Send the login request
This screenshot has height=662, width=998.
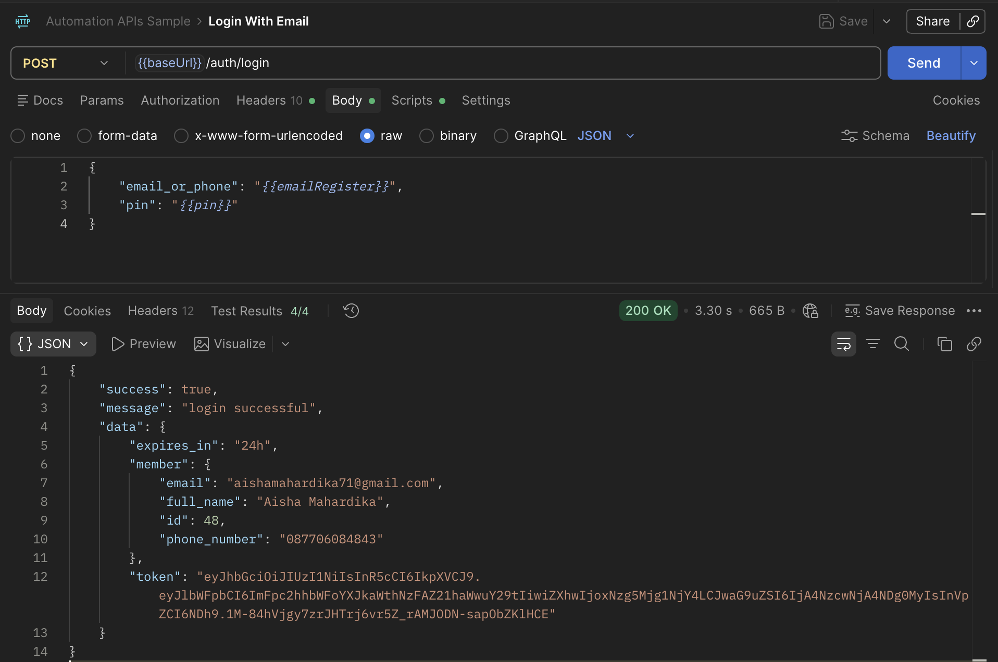click(924, 63)
